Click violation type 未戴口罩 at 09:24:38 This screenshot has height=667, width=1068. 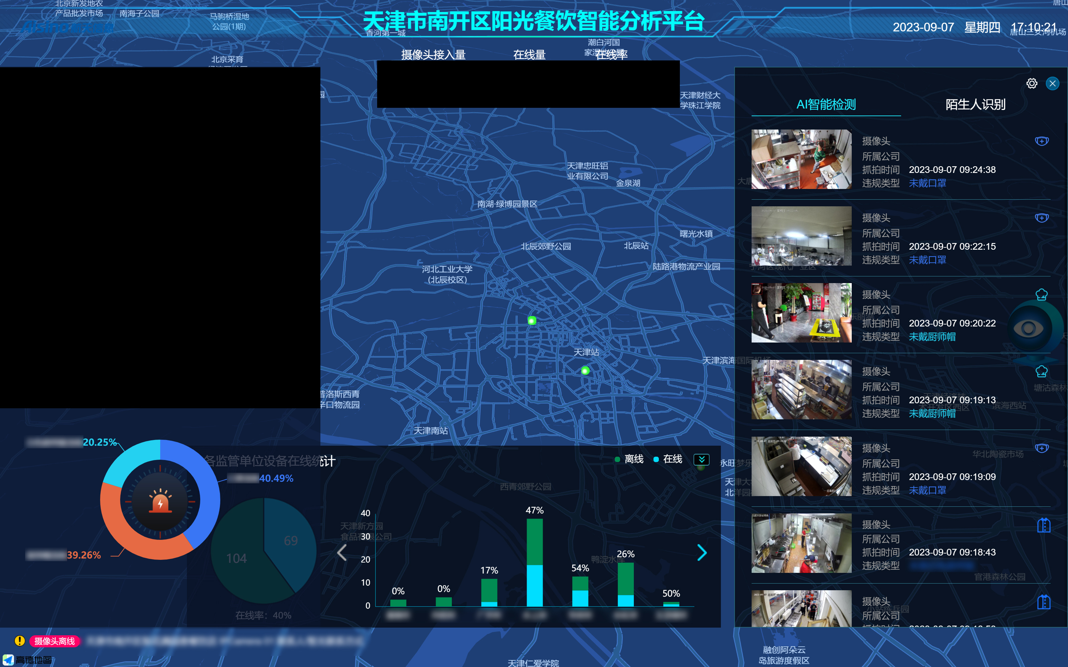[x=927, y=183]
